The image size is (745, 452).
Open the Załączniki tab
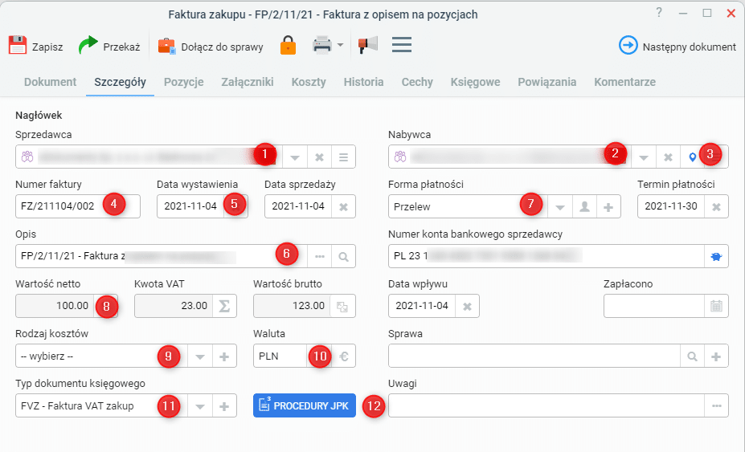(x=248, y=82)
